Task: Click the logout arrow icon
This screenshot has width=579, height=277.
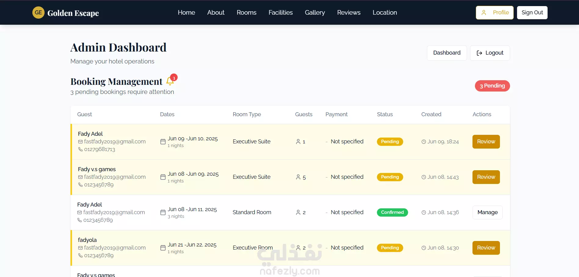Action: tap(479, 53)
